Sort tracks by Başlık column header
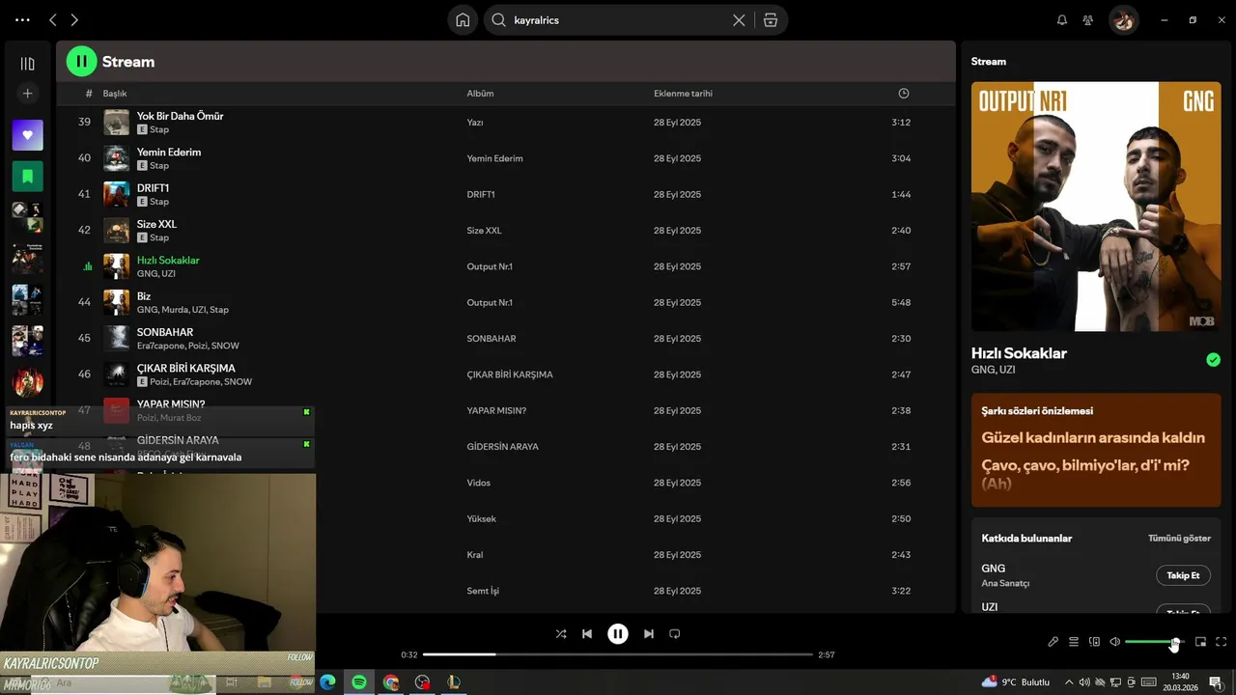This screenshot has height=695, width=1236. point(115,94)
